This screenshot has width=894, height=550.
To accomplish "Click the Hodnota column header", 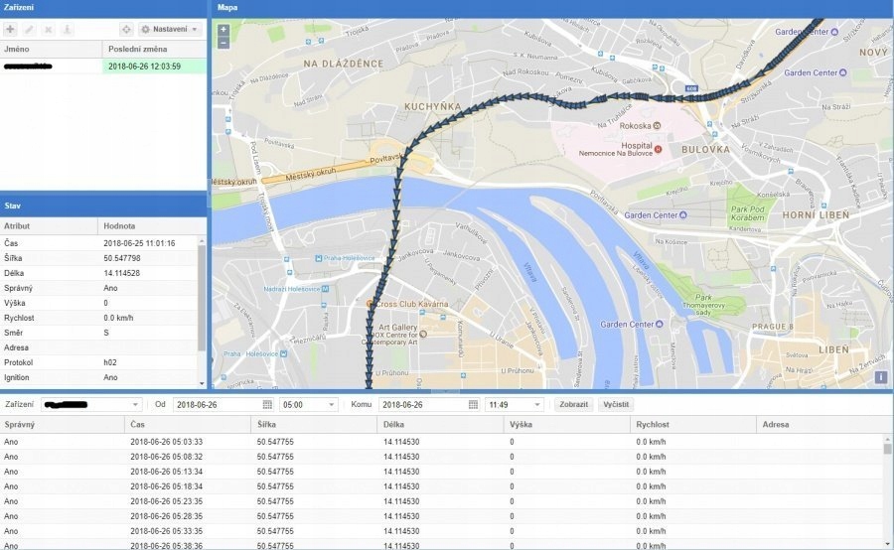I will (x=152, y=225).
